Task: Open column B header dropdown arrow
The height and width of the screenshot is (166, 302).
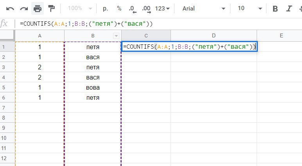Action: [116, 36]
